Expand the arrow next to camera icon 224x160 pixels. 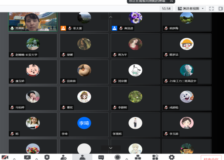[x=14, y=159]
